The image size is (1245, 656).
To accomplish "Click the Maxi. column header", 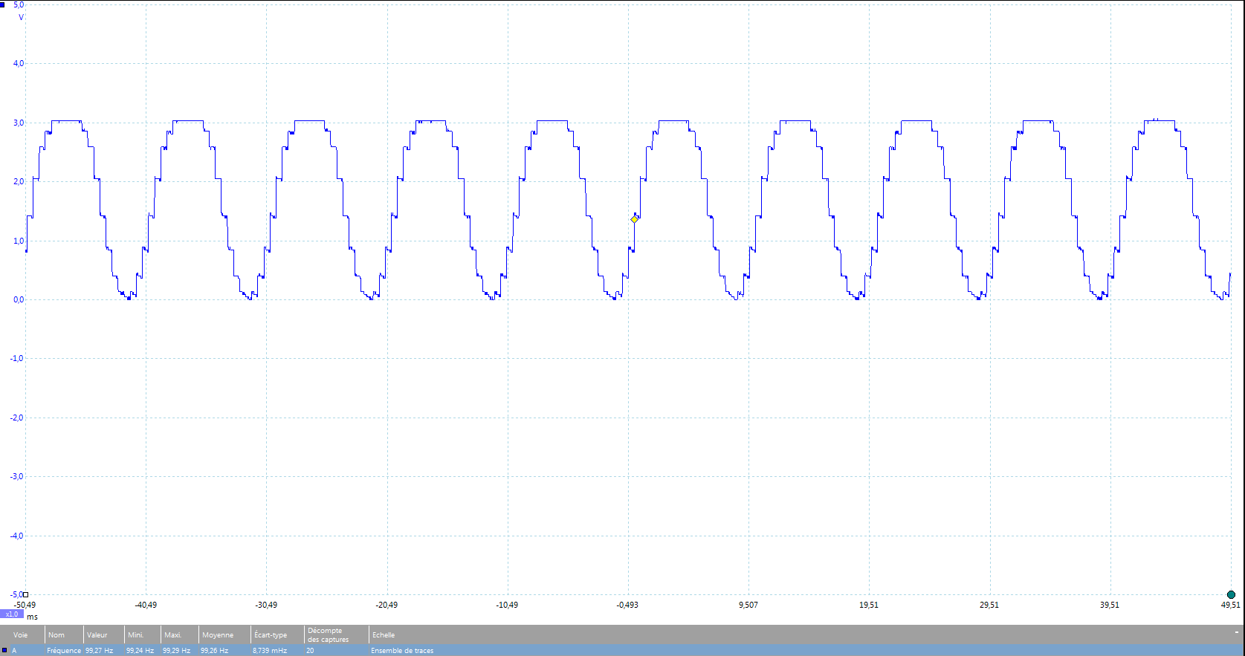I will pos(173,635).
